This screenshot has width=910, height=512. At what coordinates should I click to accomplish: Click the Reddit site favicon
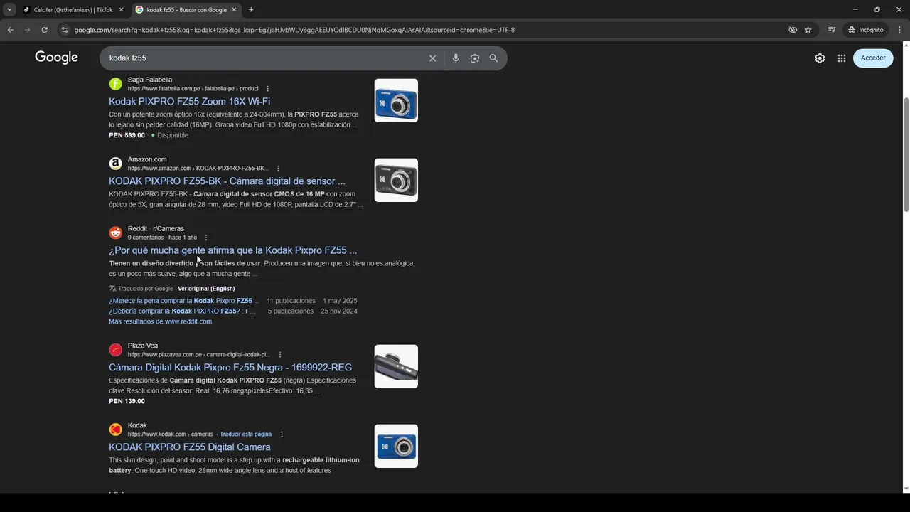pos(115,233)
